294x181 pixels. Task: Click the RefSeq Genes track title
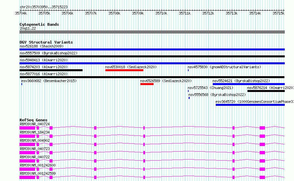pyautogui.click(x=33, y=120)
